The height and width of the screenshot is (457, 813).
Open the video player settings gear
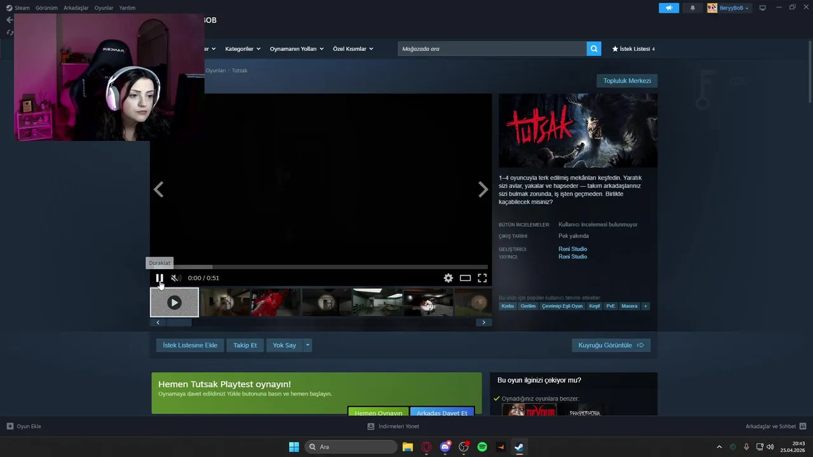pos(448,278)
